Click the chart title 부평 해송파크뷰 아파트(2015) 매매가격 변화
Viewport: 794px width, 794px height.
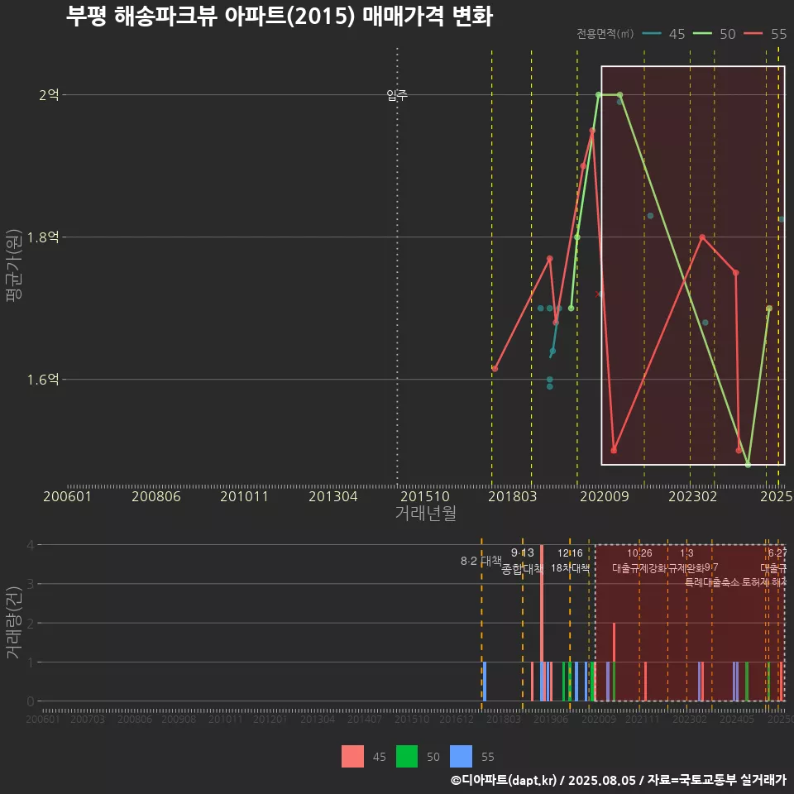[x=279, y=17]
